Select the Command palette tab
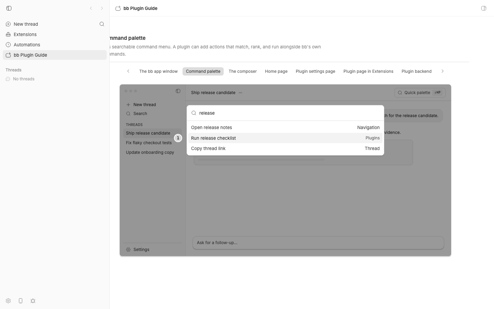 coord(203,71)
